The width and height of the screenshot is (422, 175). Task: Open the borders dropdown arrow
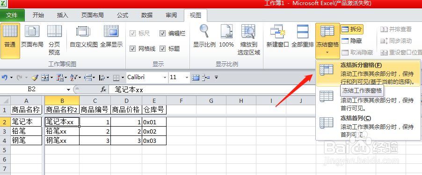(x=123, y=78)
